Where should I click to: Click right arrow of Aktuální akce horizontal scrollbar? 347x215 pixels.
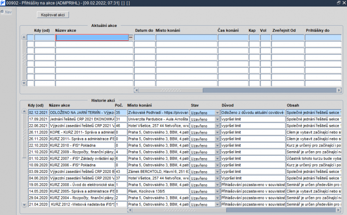pyautogui.click(x=339, y=90)
